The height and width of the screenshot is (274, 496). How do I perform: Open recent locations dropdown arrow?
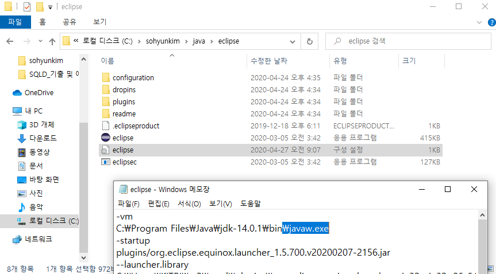pos(40,41)
